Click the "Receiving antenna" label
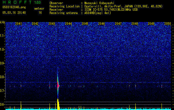Image resolution: width=174 pixels, height=110 pixels. click(64, 13)
